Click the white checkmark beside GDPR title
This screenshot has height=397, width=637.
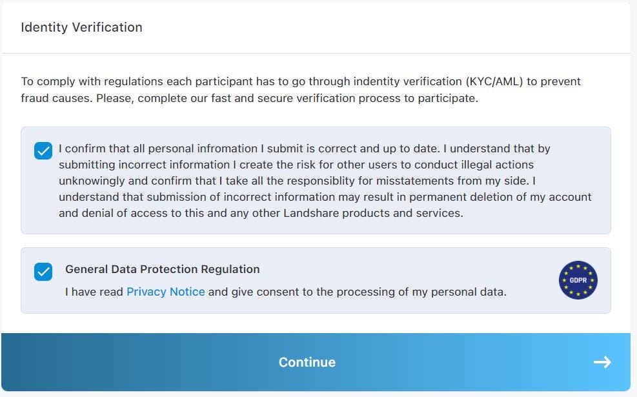[43, 272]
